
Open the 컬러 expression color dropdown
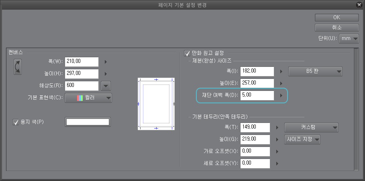[88, 98]
